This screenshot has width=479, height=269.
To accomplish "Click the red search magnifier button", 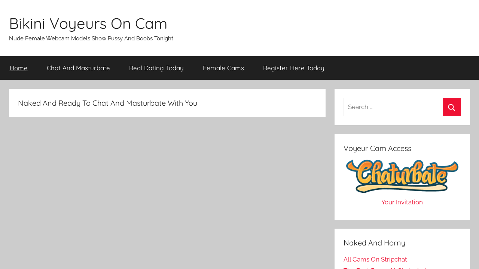I will [x=452, y=107].
